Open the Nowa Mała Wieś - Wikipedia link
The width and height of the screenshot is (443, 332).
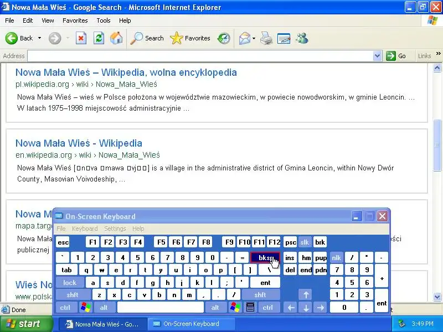[79, 143]
